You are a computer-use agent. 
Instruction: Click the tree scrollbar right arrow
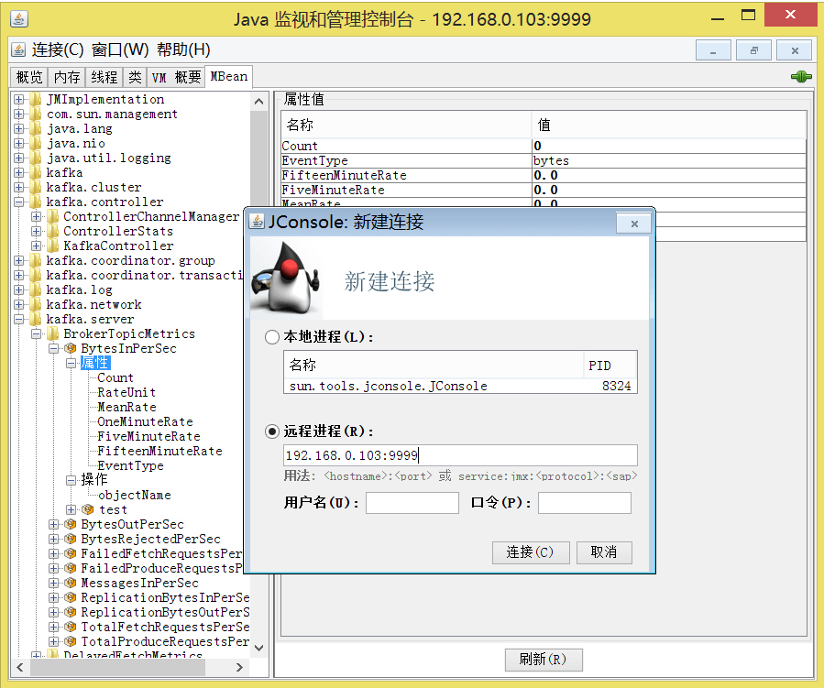pyautogui.click(x=239, y=667)
